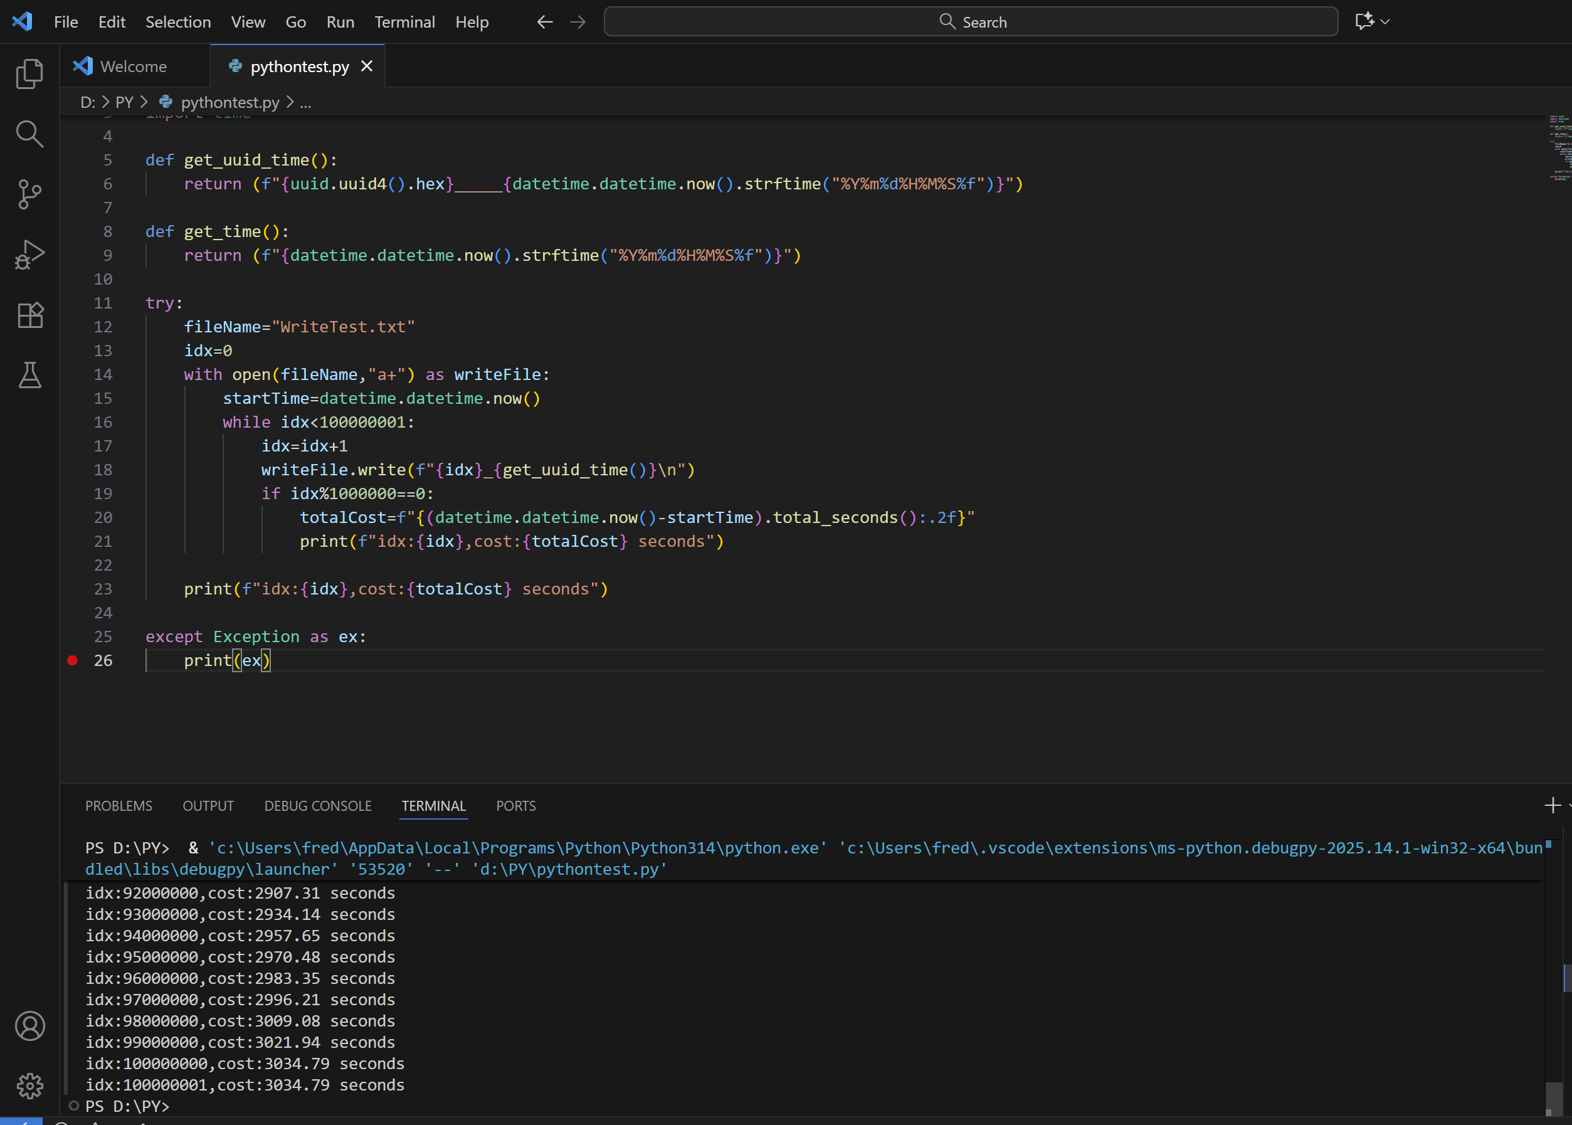This screenshot has width=1572, height=1125.
Task: Click the Search command center field
Action: (970, 22)
